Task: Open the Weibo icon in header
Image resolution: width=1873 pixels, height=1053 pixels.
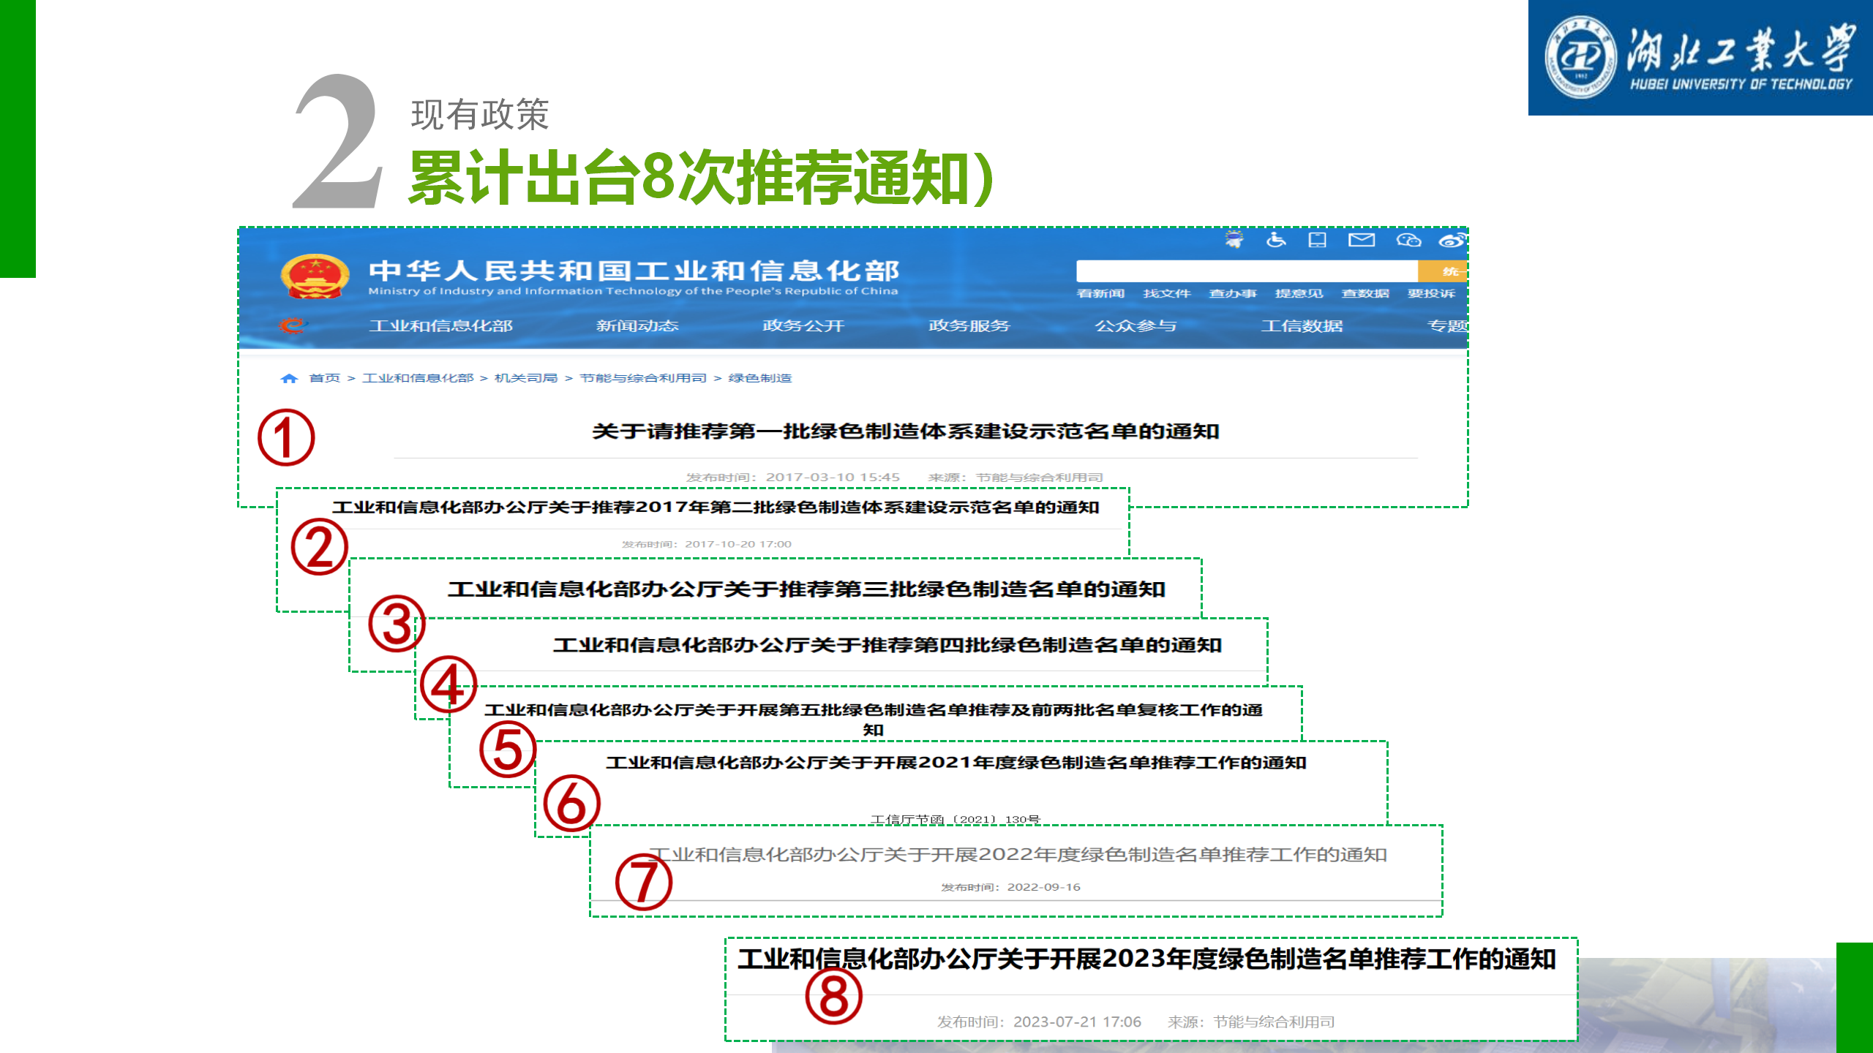Action: (1452, 240)
